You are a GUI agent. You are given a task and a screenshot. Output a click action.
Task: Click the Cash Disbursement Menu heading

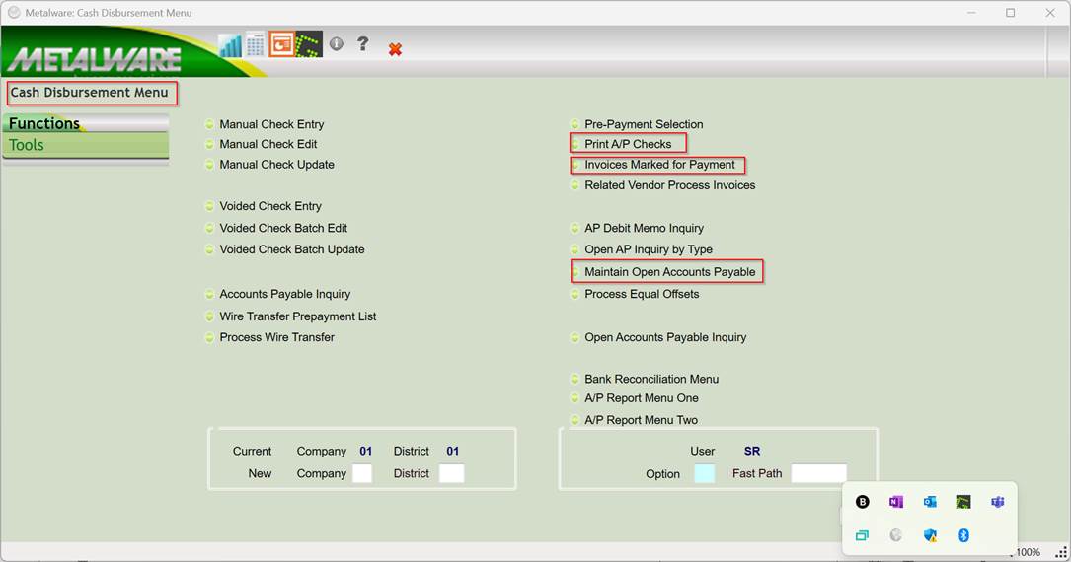click(89, 92)
